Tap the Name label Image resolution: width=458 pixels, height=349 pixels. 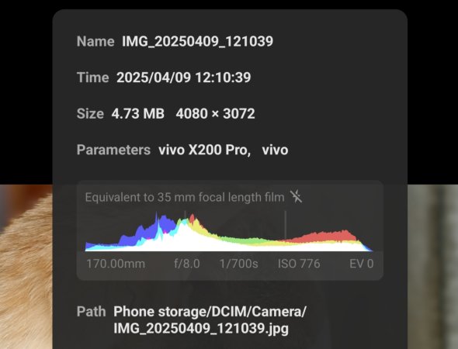95,41
